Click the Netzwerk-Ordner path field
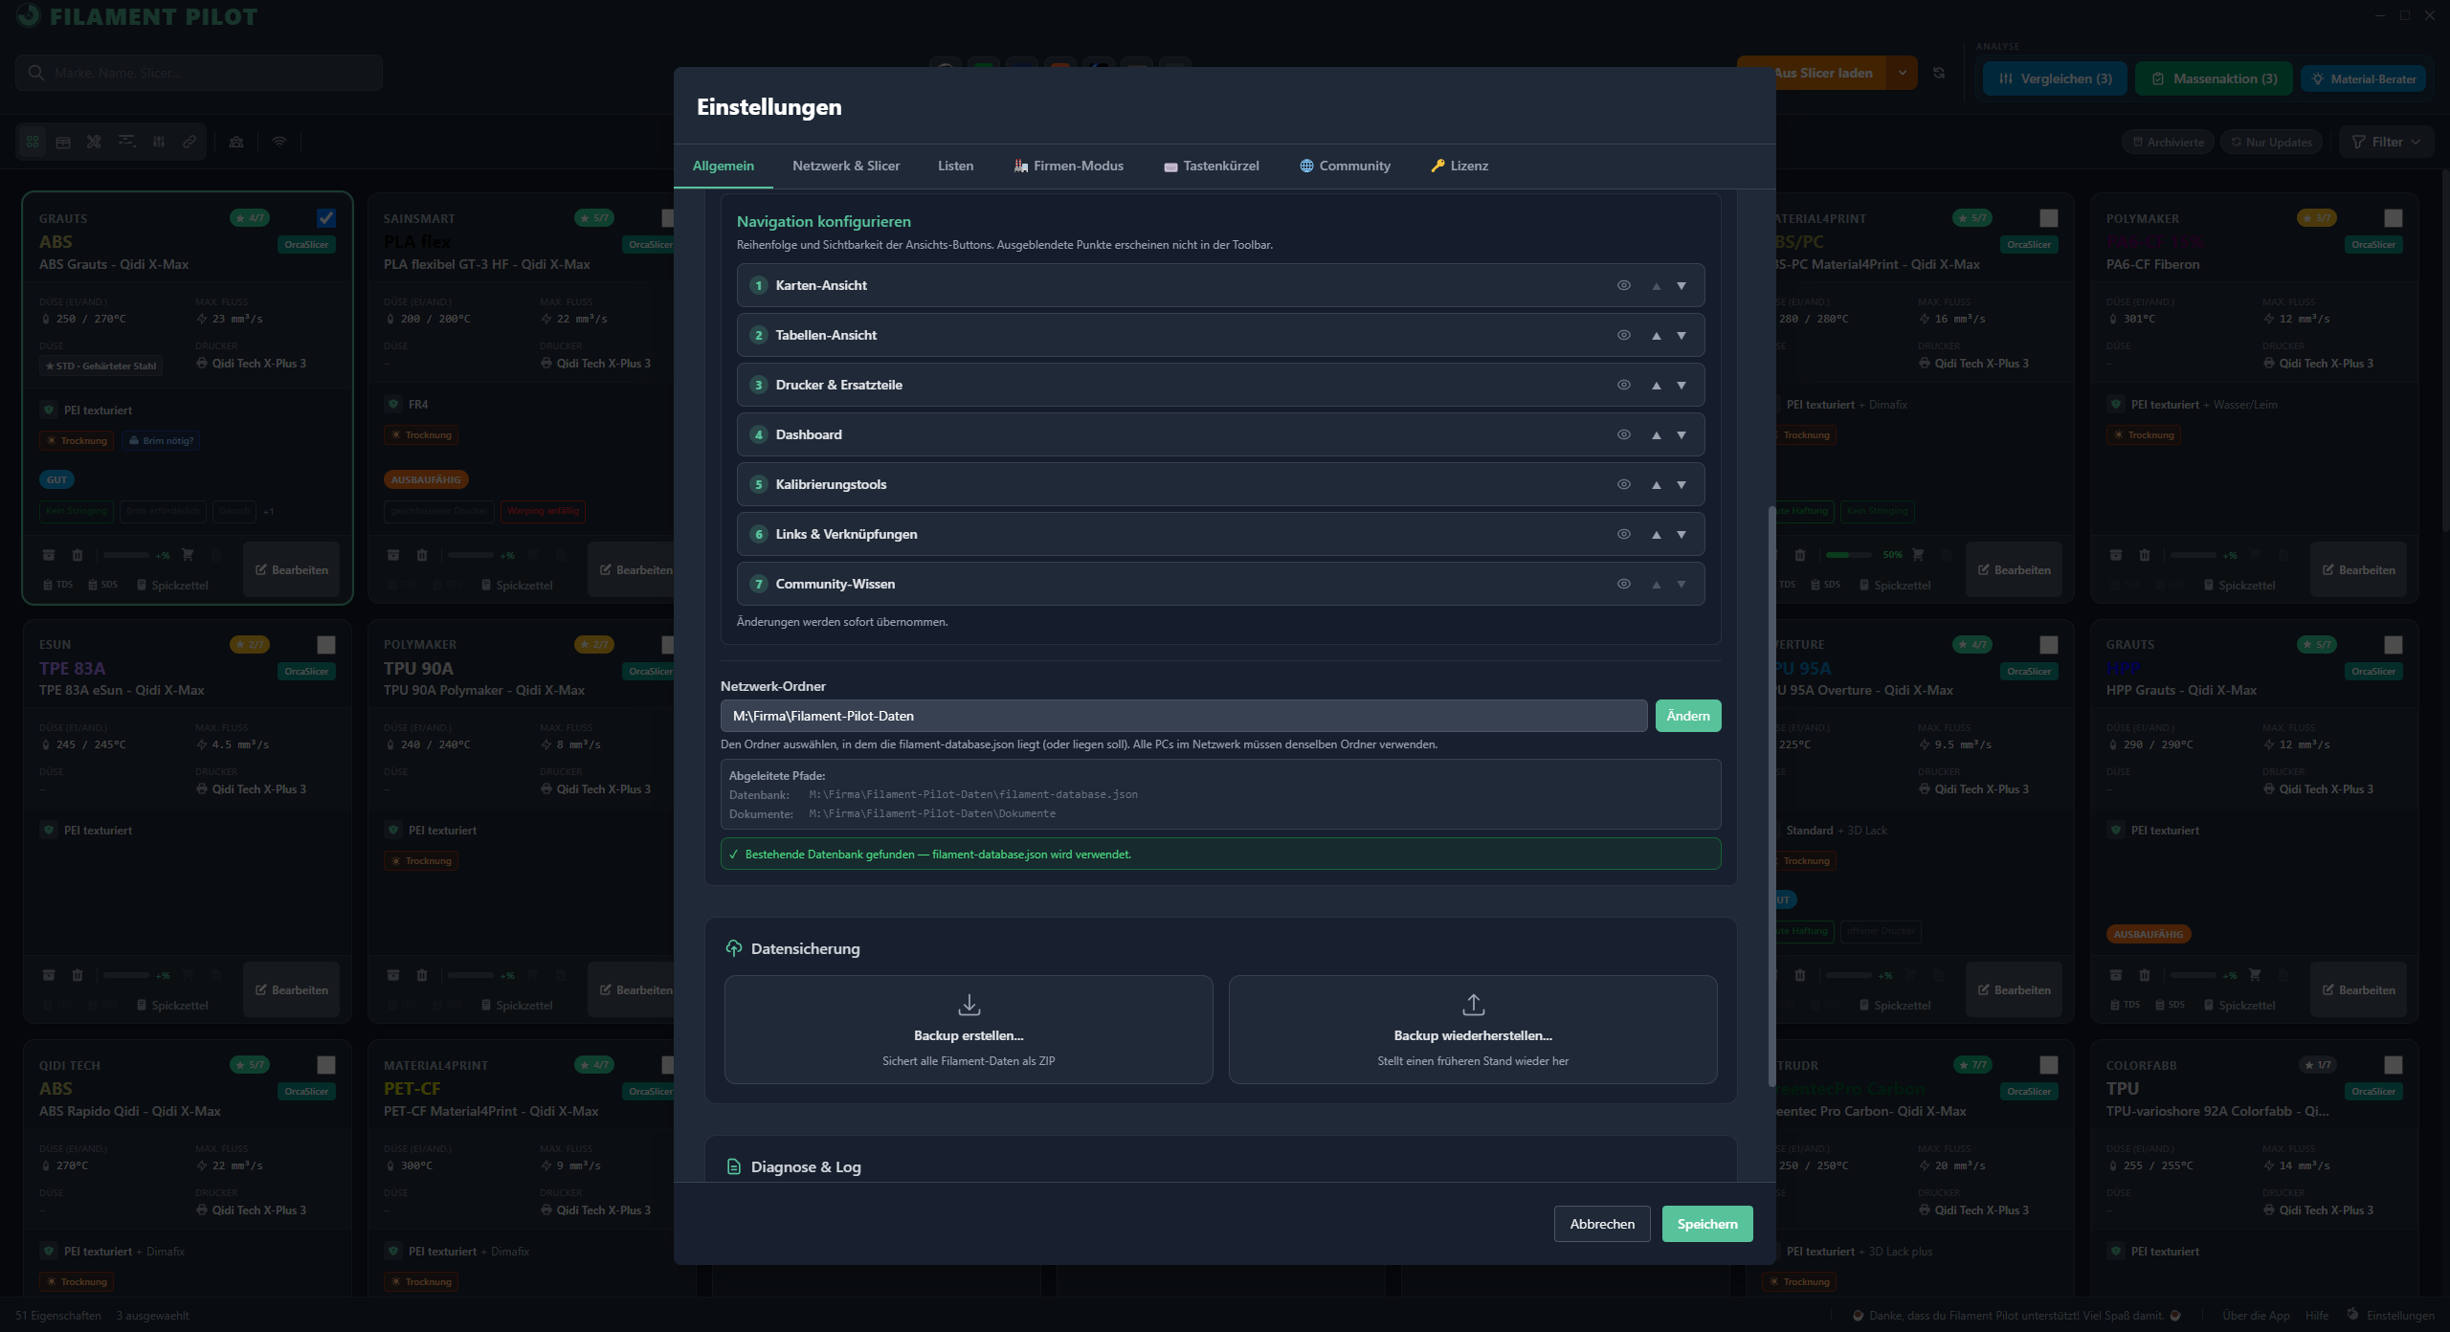2450x1332 pixels. [x=1184, y=716]
